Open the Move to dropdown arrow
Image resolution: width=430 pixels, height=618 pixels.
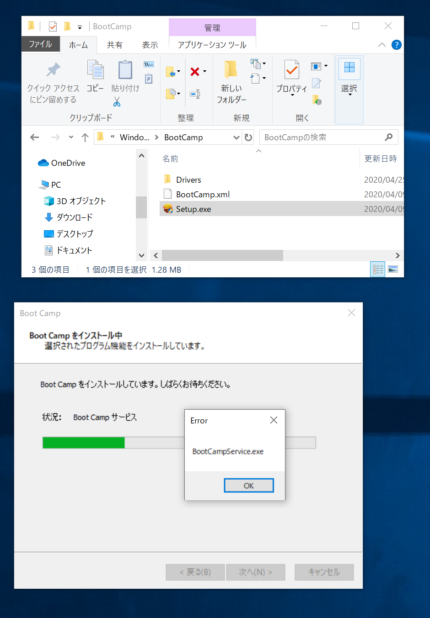[178, 72]
